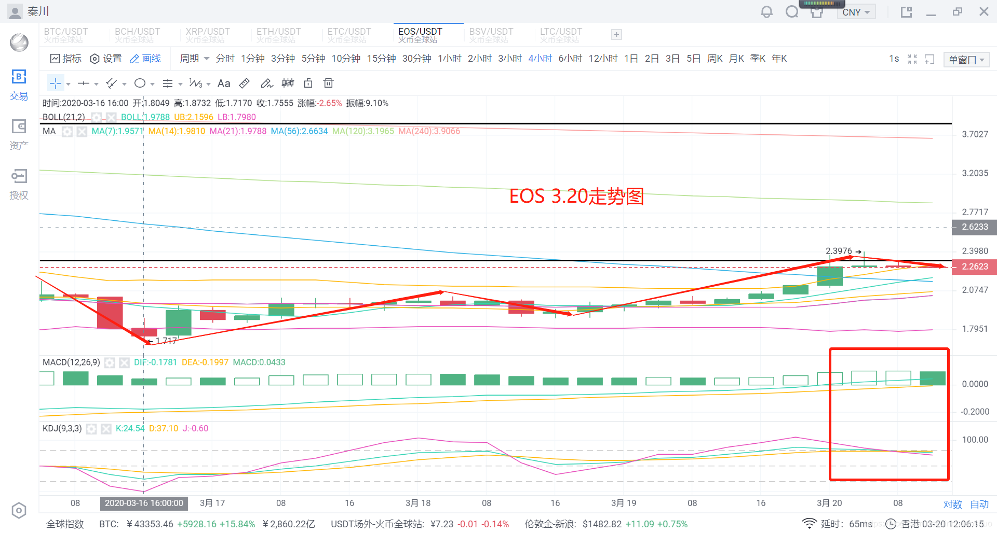Expand crosshair tool dropdown arrow
This screenshot has width=997, height=533.
click(68, 84)
